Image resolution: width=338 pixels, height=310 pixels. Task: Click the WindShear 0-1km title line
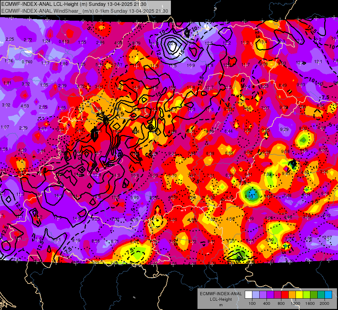[x=85, y=11]
